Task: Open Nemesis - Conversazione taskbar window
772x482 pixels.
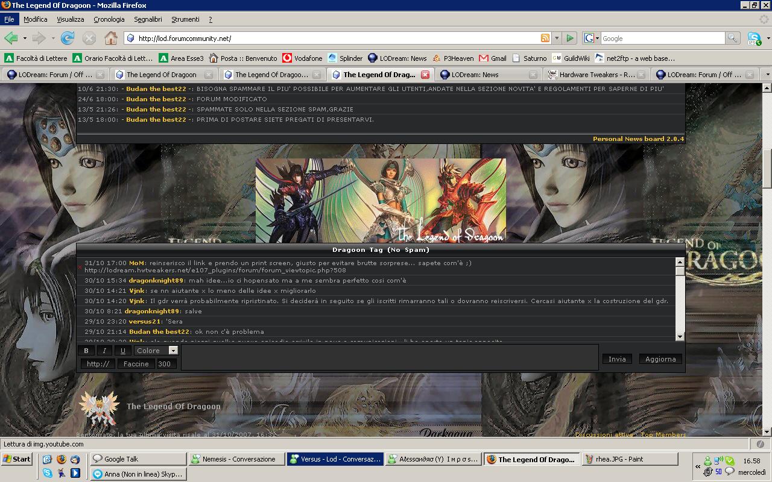Action: point(236,459)
